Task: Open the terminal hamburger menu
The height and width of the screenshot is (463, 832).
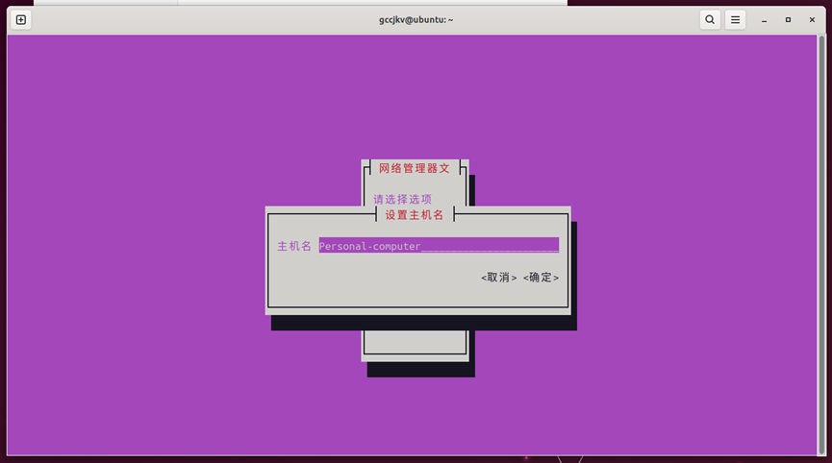Action: [x=735, y=19]
